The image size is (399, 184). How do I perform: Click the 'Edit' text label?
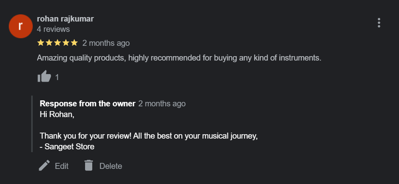[x=62, y=166]
